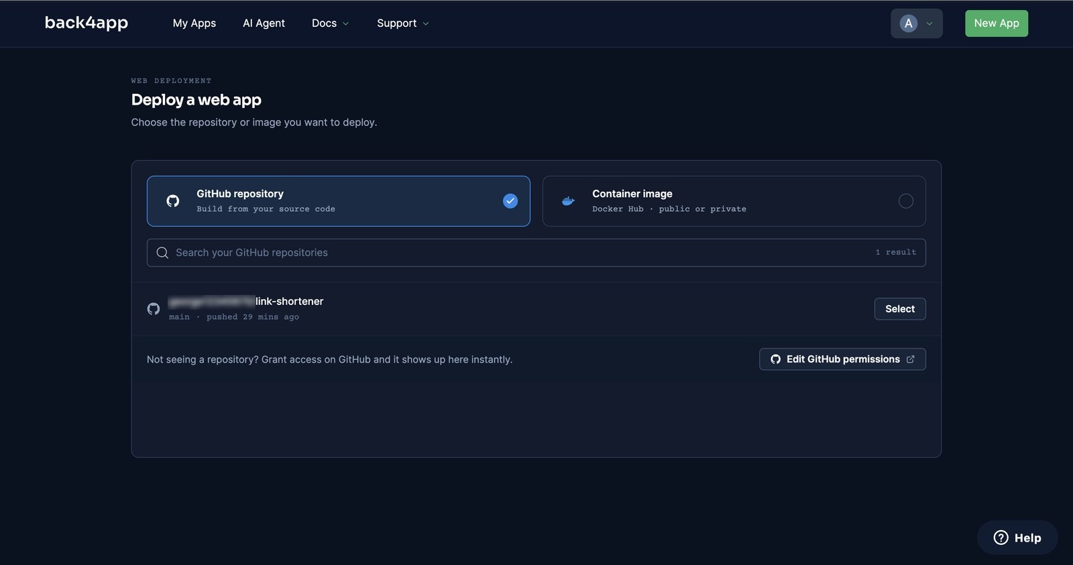Screen dimensions: 1073x565
Task: Expand the Support dropdown menu
Action: coord(403,23)
